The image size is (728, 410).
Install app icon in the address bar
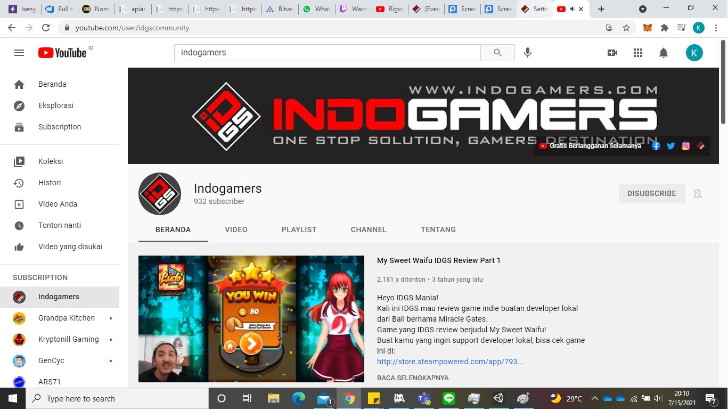click(609, 28)
